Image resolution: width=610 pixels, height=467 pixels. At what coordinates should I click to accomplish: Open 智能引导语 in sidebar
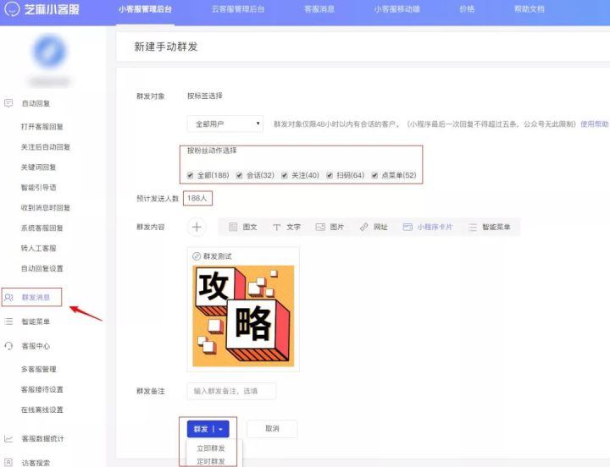pyautogui.click(x=38, y=187)
